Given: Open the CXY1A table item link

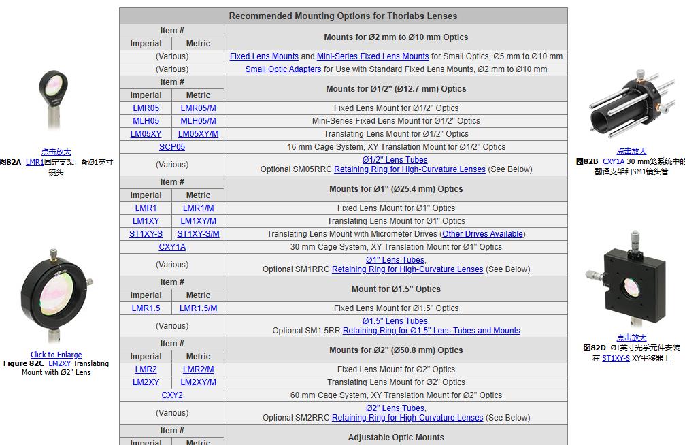Looking at the screenshot, I should (171, 247).
